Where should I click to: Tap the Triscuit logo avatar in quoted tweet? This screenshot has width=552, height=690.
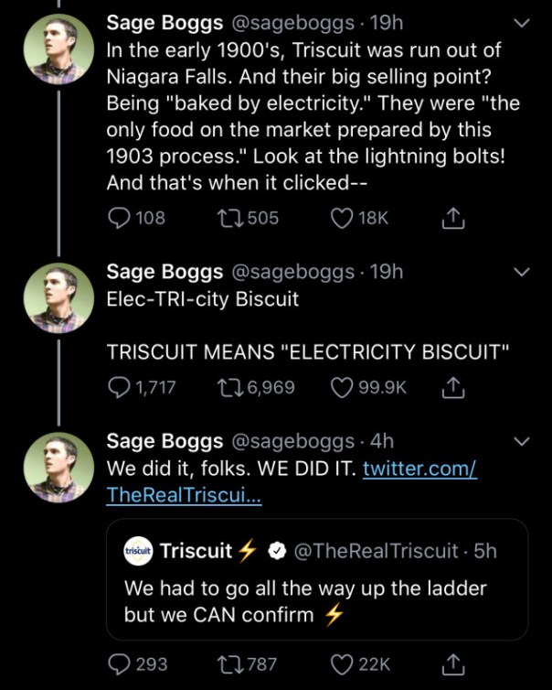137,552
